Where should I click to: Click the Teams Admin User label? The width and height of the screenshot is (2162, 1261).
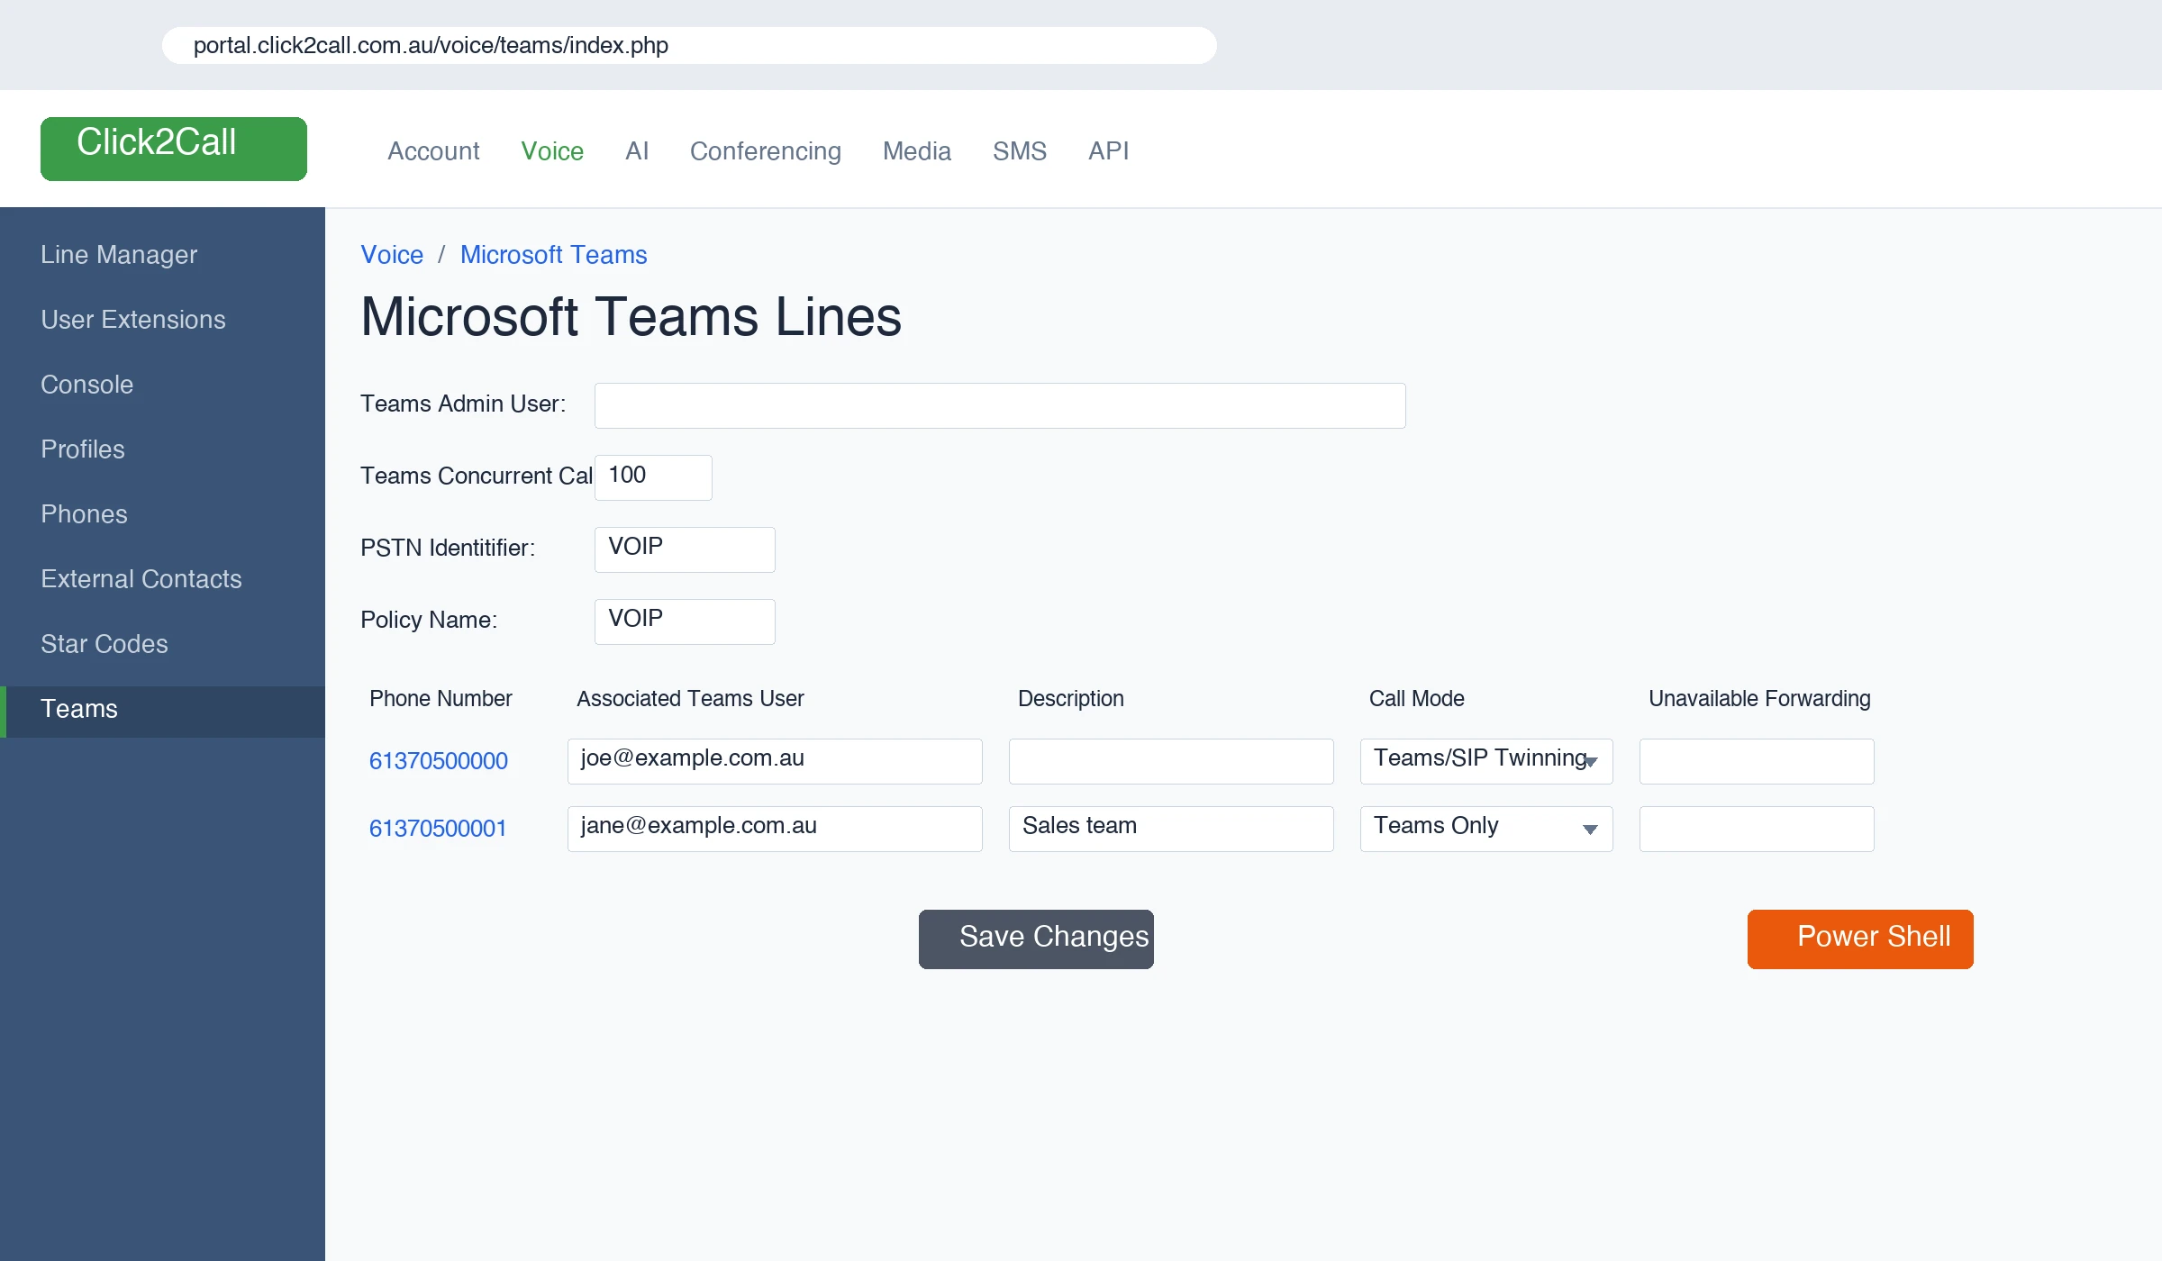(463, 404)
